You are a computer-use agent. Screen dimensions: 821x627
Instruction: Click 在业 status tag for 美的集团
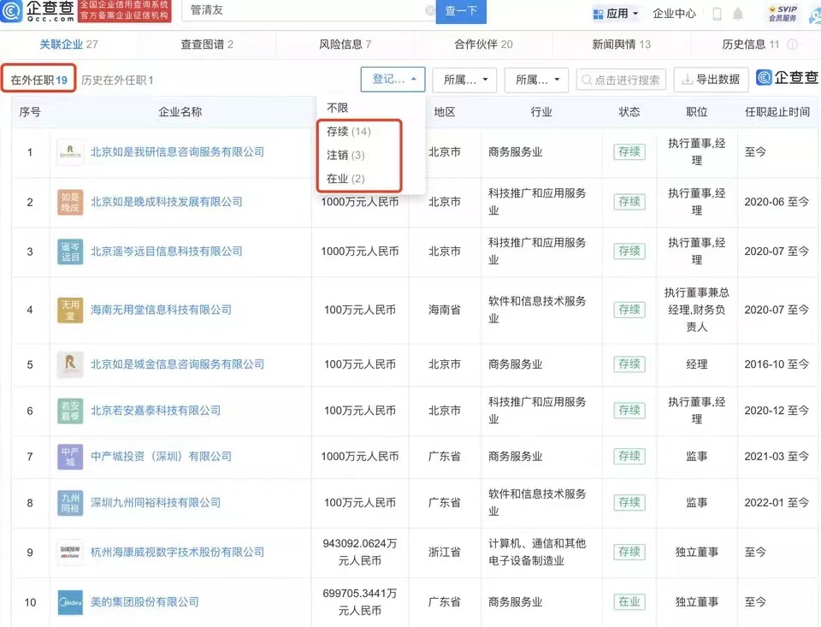(x=629, y=602)
